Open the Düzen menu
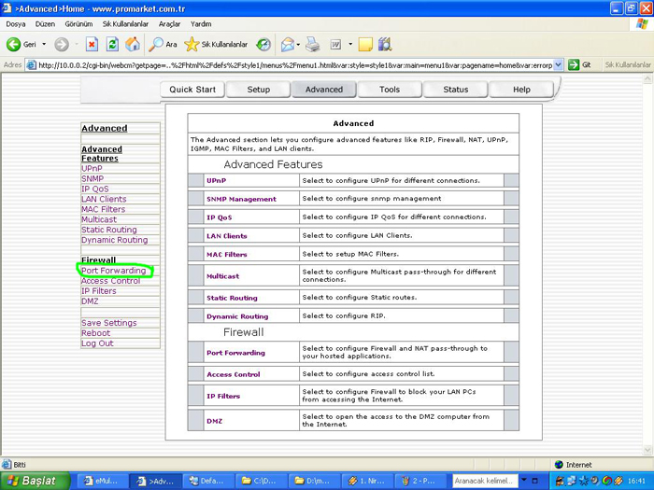The height and width of the screenshot is (490, 654). point(45,24)
